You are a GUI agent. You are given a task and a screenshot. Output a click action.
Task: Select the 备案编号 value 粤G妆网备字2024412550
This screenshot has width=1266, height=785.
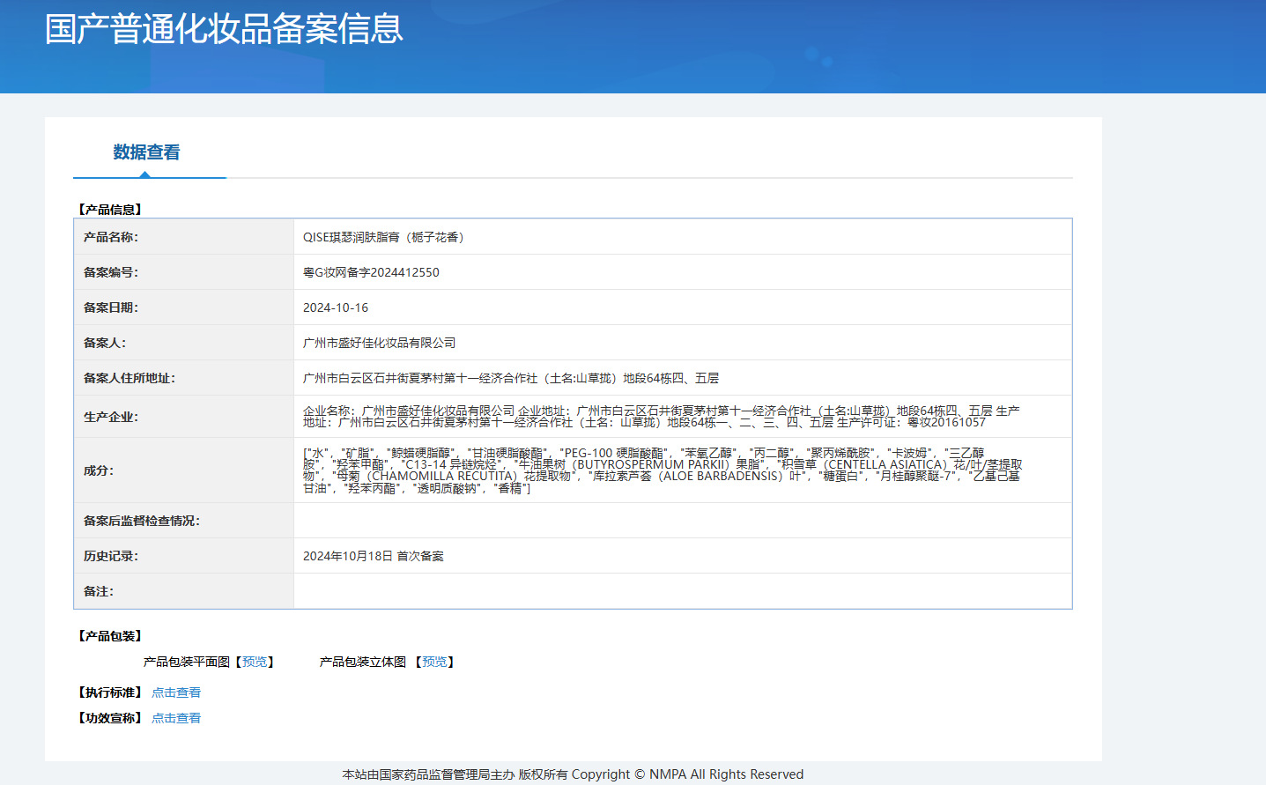371,272
